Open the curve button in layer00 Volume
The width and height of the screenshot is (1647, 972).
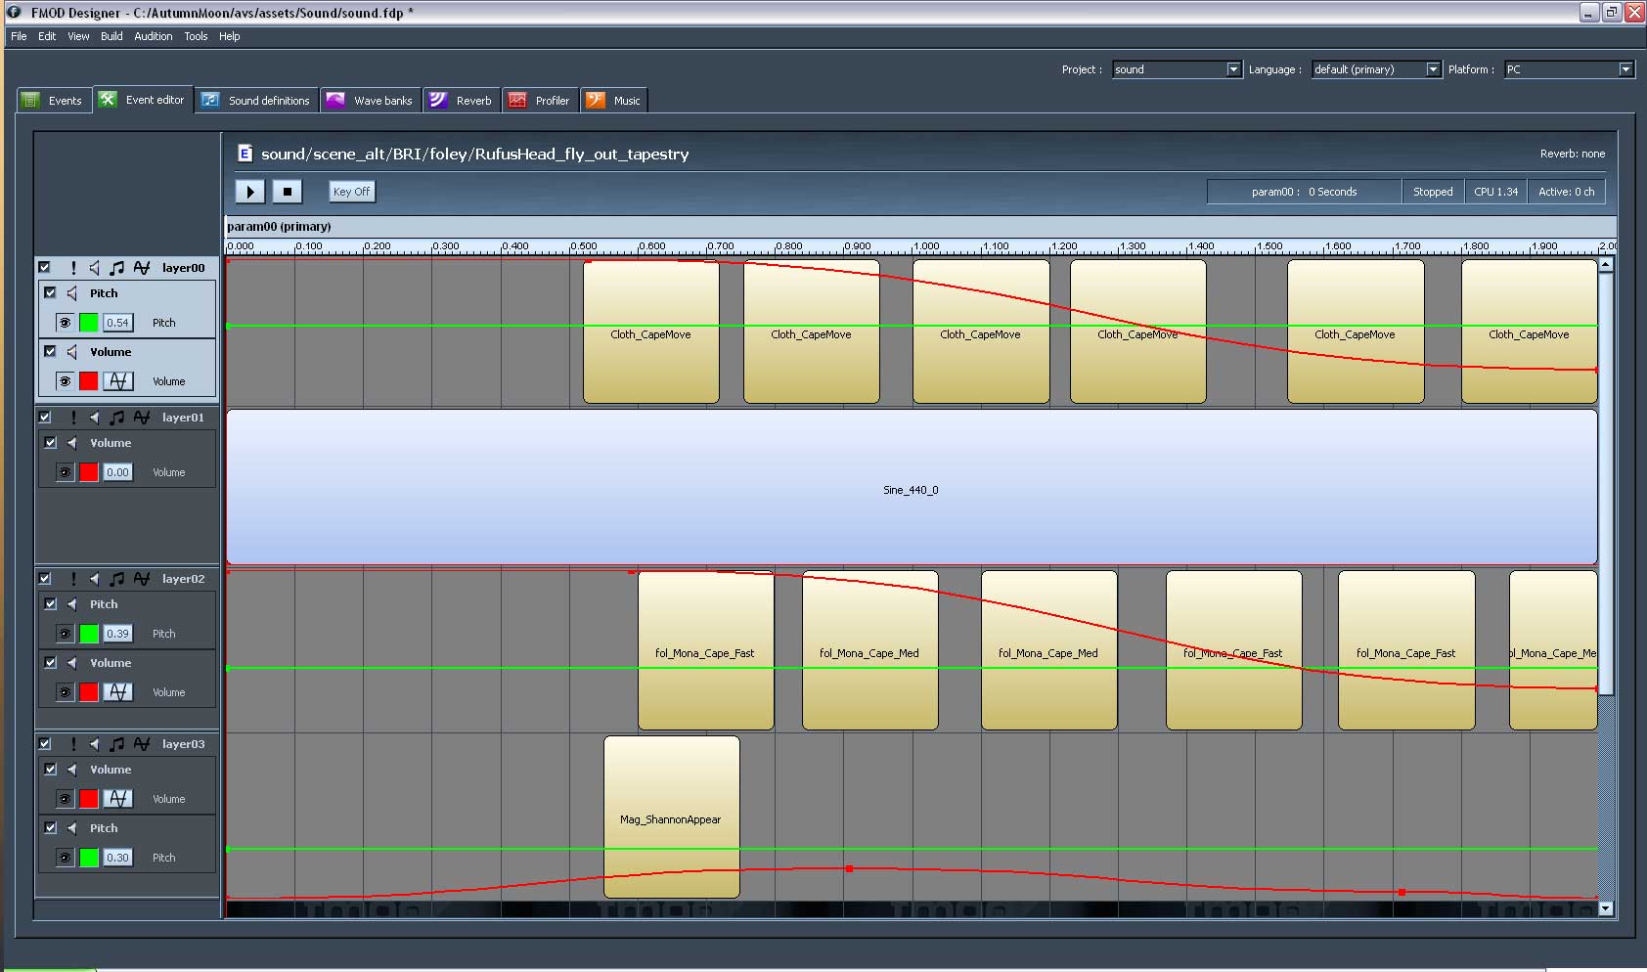118,381
